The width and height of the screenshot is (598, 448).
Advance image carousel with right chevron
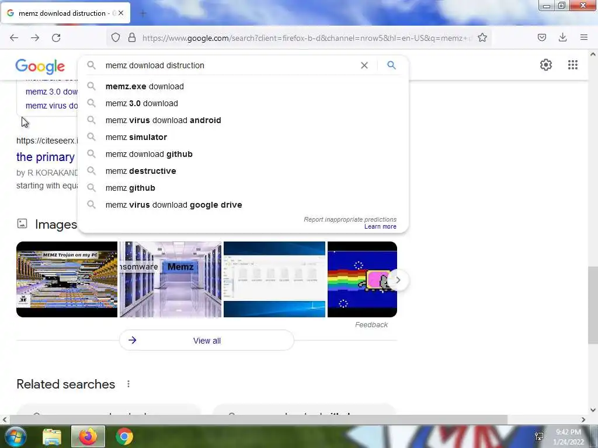tap(398, 280)
